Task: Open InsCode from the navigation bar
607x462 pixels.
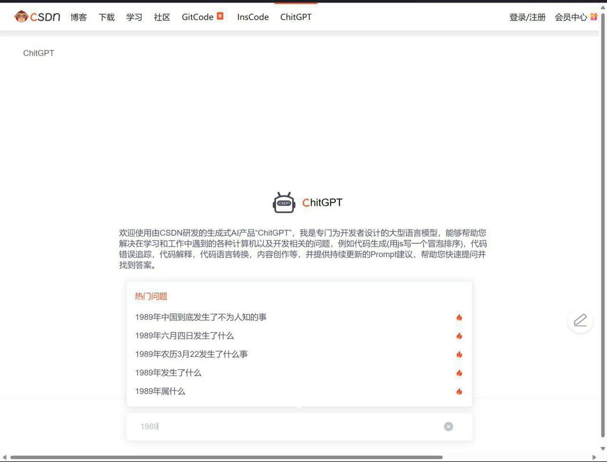Action: point(253,17)
